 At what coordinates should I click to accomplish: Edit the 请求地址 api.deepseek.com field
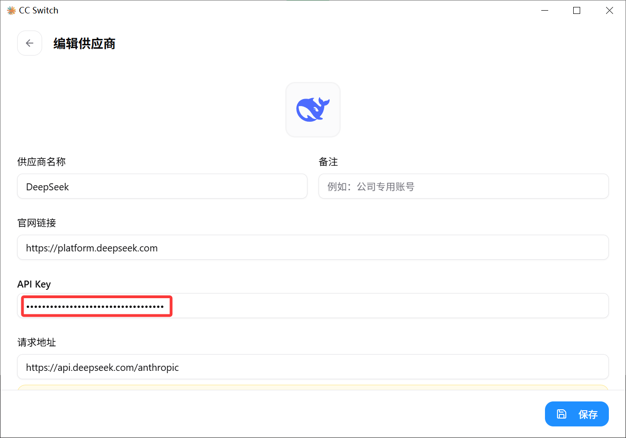click(x=313, y=367)
